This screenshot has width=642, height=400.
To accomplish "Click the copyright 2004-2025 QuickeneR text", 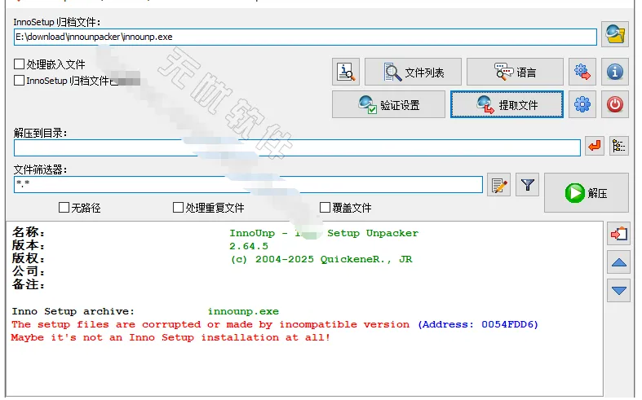I will (x=321, y=259).
